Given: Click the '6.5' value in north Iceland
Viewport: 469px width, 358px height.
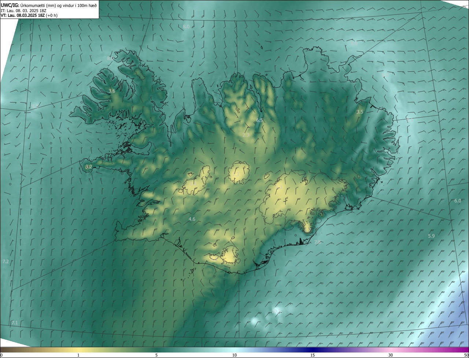Looking at the screenshot, I should (259, 120).
